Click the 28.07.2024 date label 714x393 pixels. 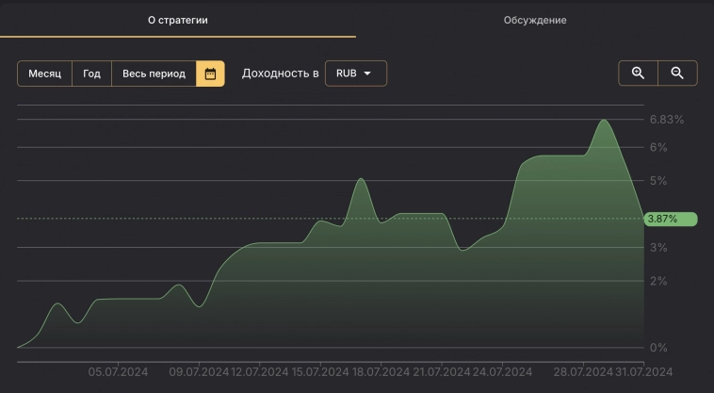click(583, 372)
